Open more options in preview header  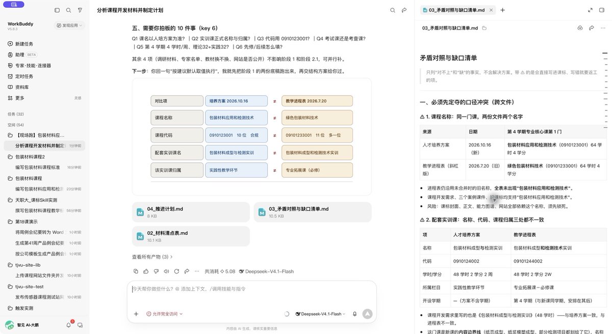[x=602, y=28]
